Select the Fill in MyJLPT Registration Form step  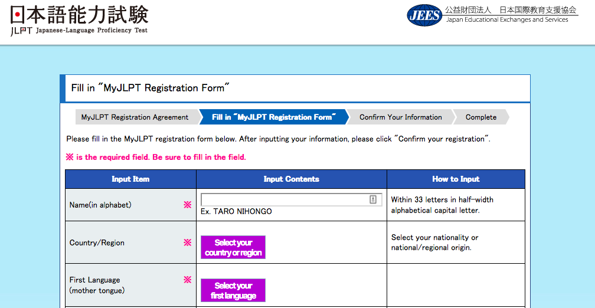tap(274, 117)
